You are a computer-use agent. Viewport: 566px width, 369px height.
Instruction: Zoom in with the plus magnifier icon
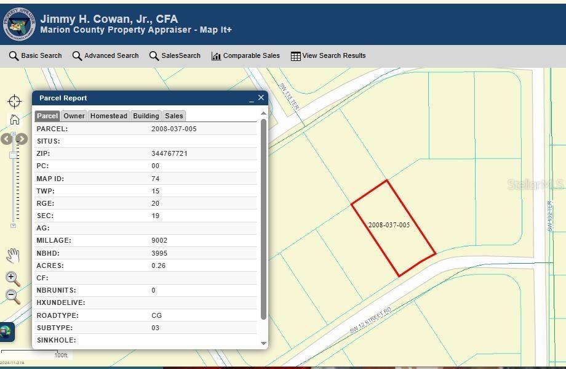(10, 277)
